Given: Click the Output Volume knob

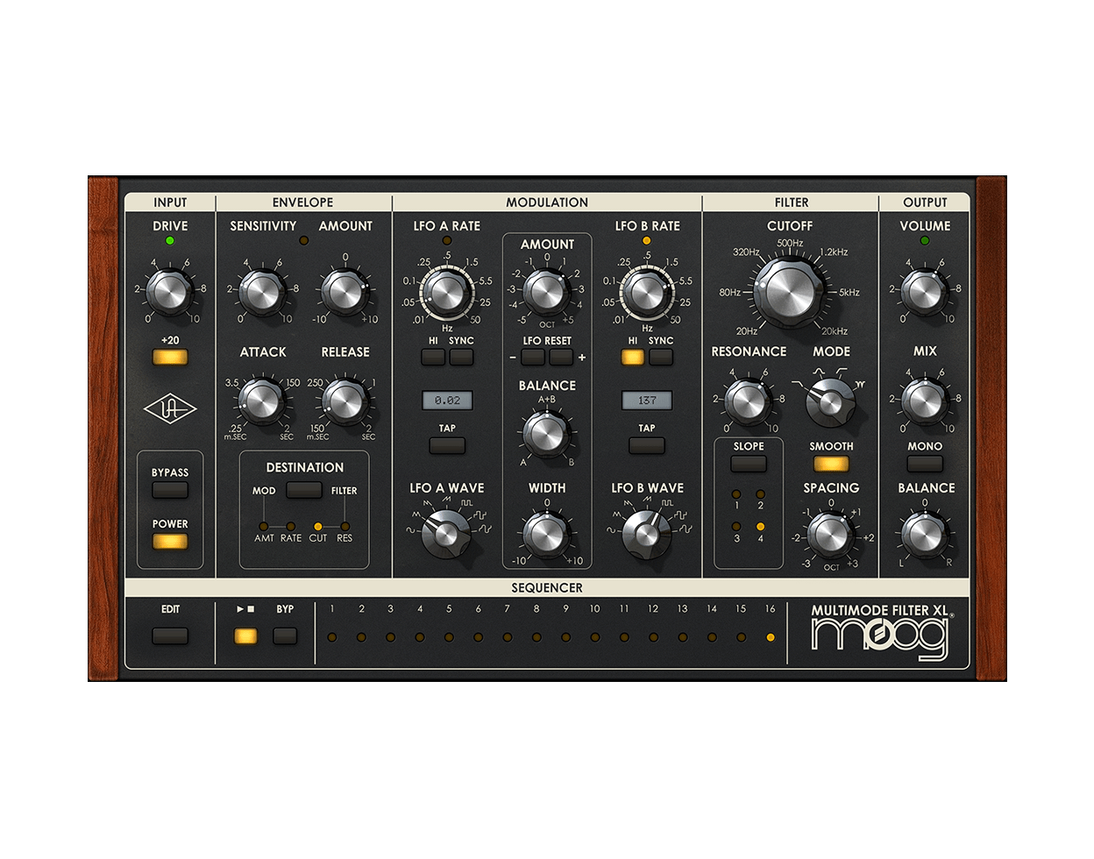Looking at the screenshot, I should (x=924, y=292).
